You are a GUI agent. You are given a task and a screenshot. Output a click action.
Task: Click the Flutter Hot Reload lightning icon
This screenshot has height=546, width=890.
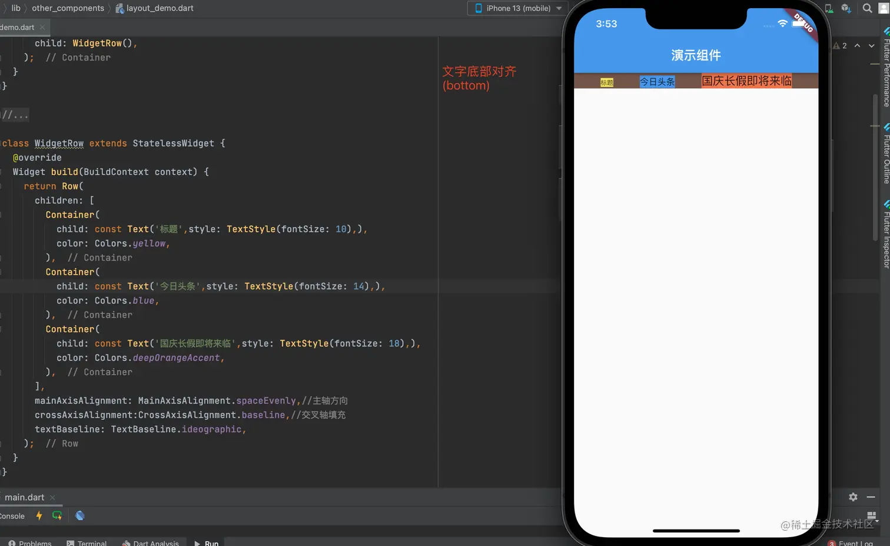[39, 515]
